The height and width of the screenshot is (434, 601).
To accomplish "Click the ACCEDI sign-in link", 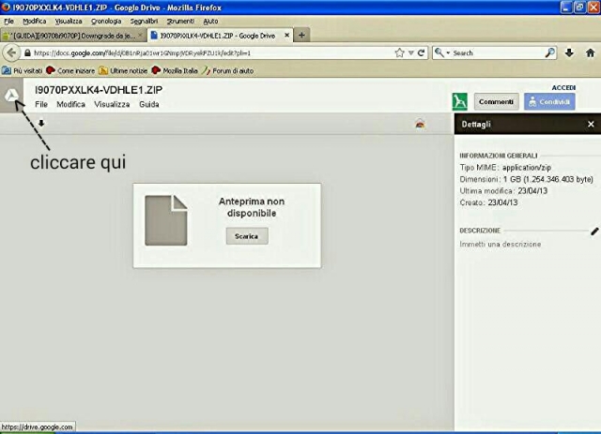I will click(x=562, y=86).
